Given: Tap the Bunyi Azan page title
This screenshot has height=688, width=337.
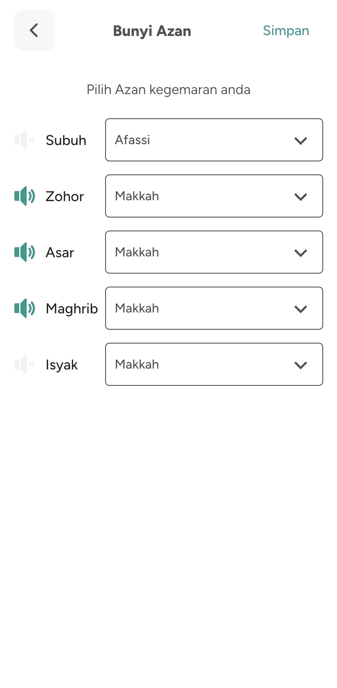Looking at the screenshot, I should [152, 31].
